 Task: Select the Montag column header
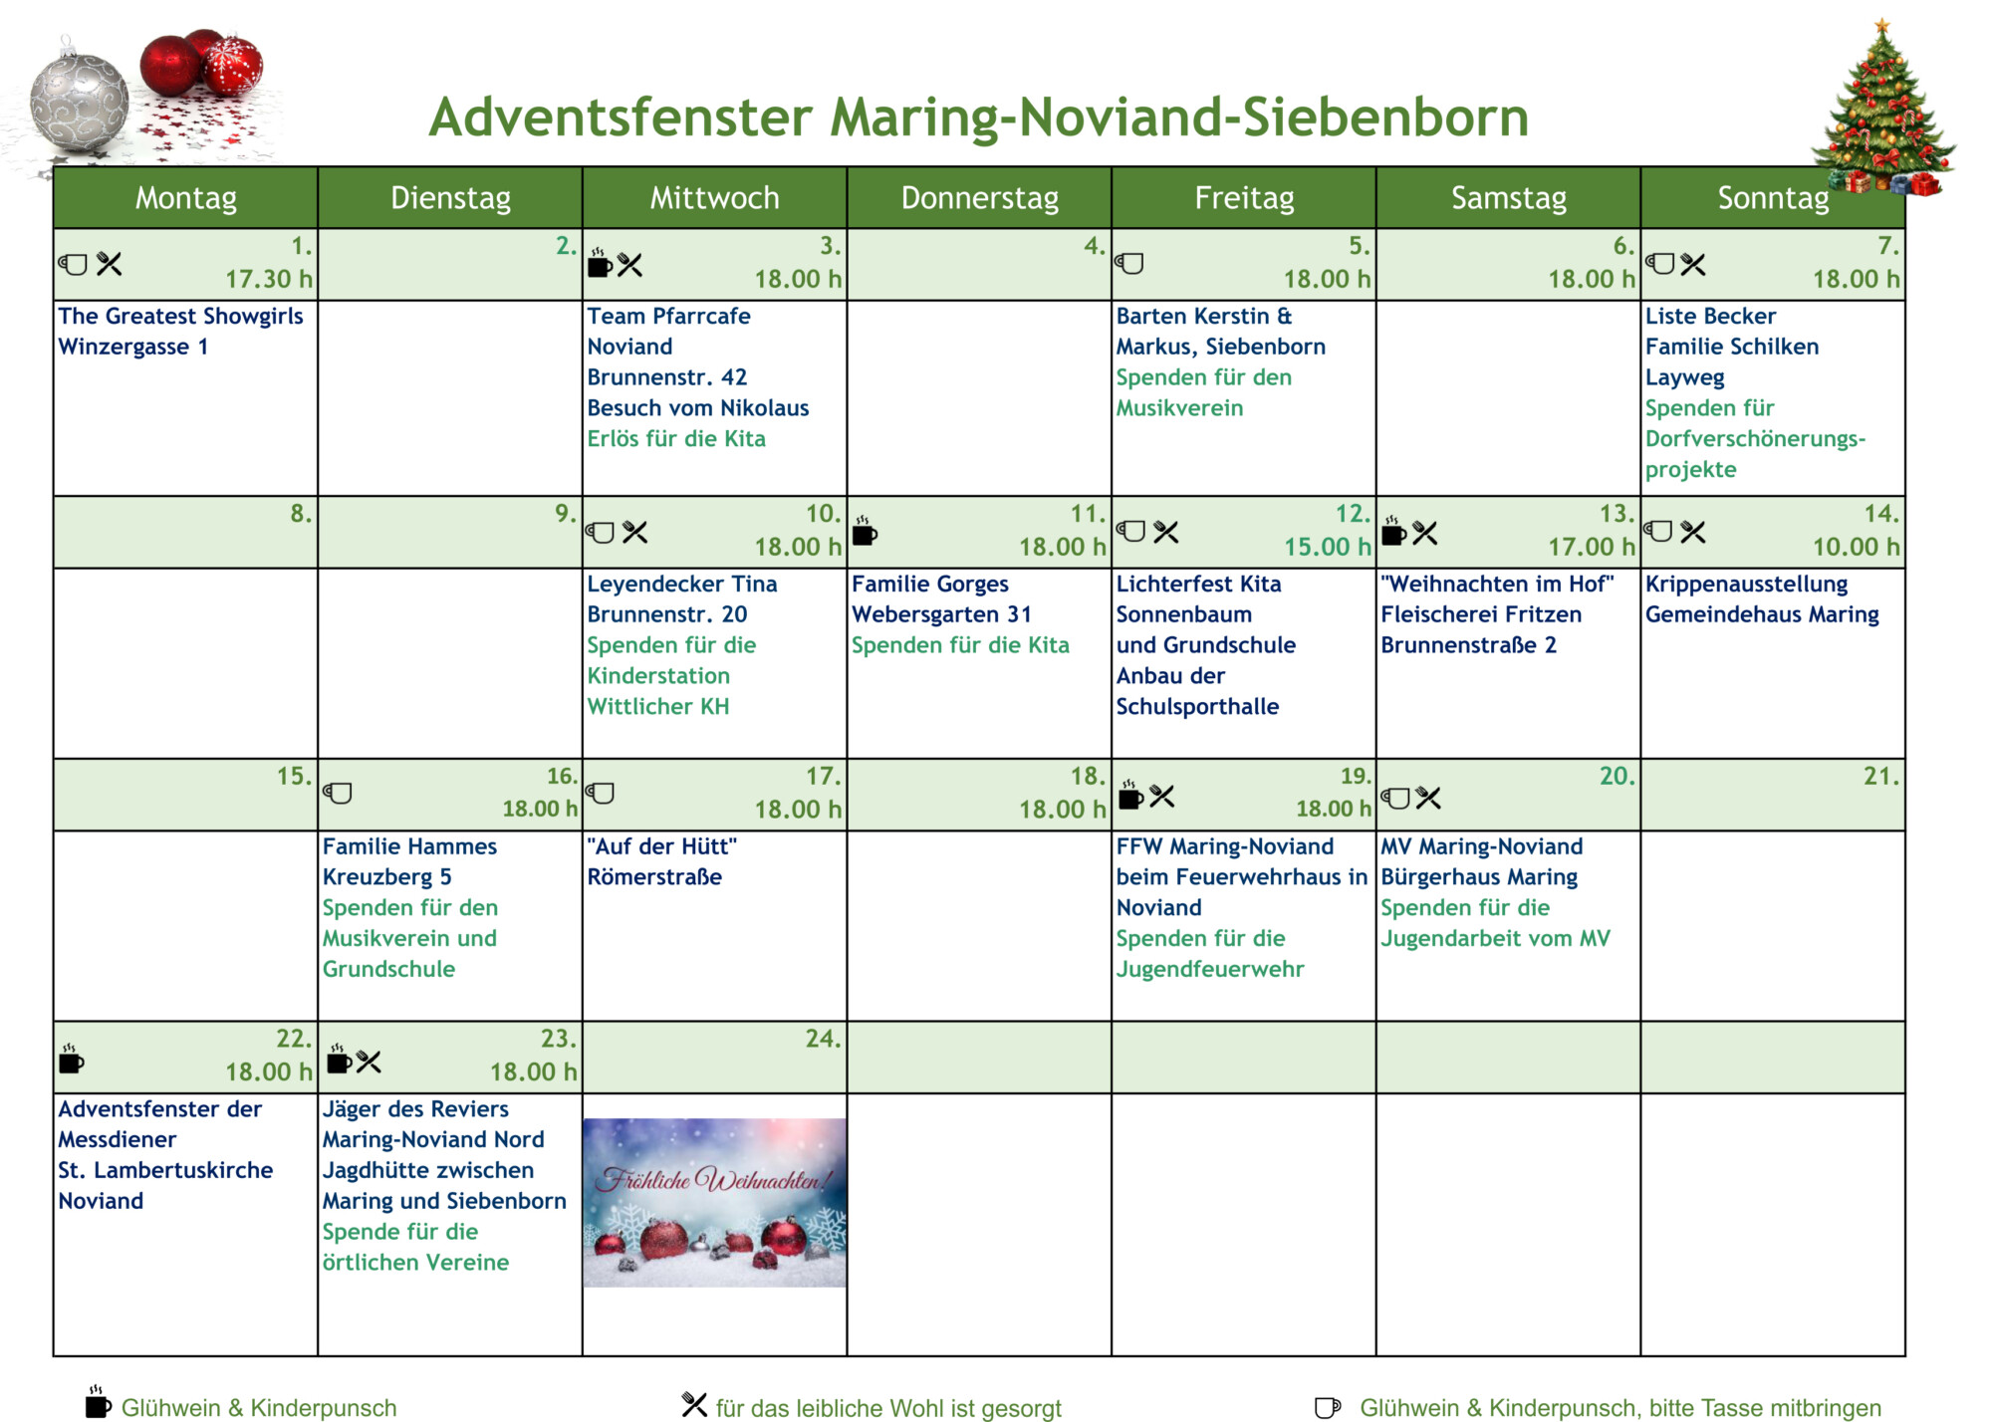(x=186, y=198)
